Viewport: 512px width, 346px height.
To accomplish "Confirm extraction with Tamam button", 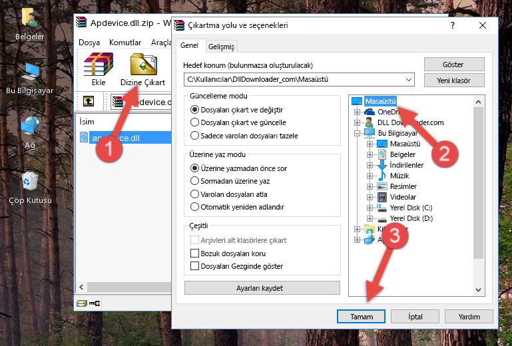I will 361,317.
